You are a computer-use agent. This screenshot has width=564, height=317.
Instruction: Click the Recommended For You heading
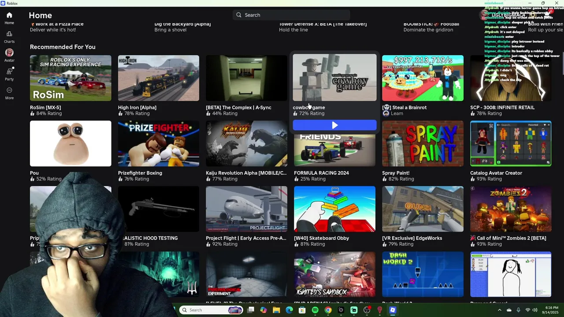coord(63,47)
